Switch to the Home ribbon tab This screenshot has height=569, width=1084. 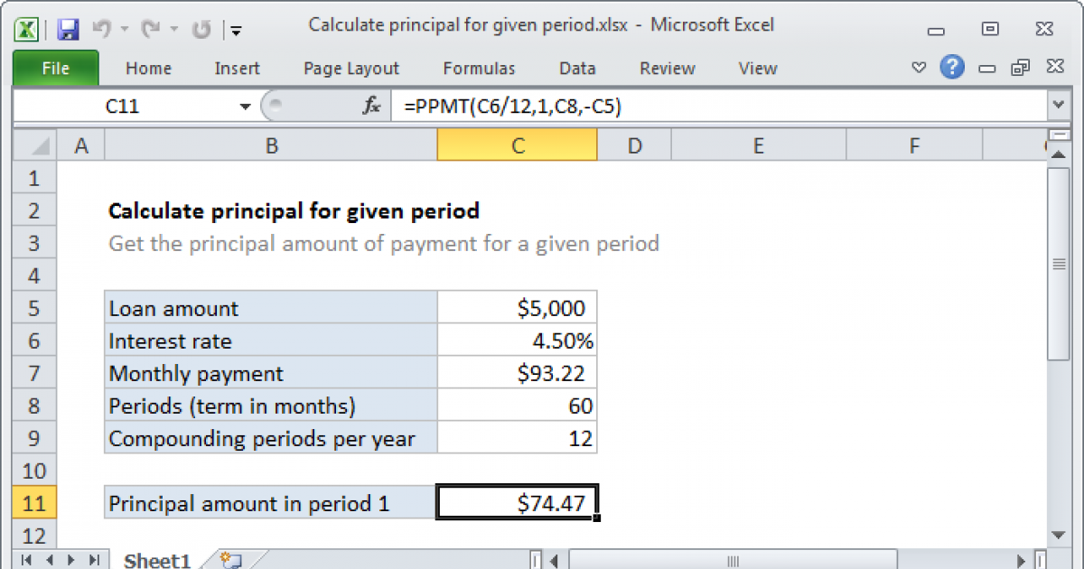click(x=148, y=69)
